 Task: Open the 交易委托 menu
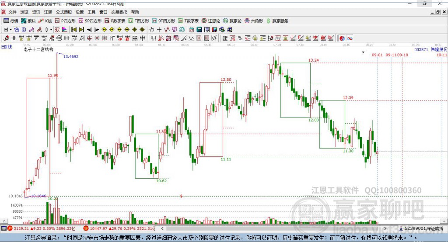coord(119,12)
